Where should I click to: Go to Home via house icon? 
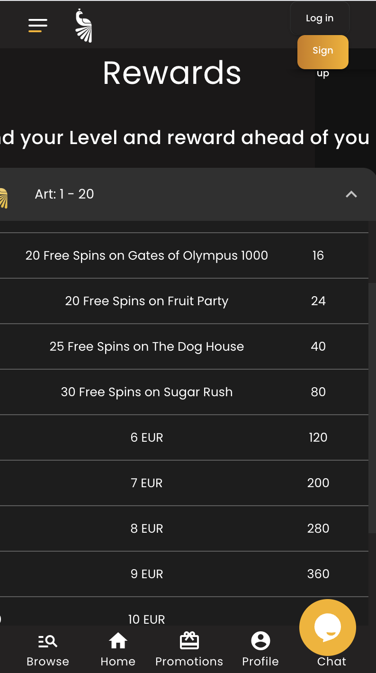click(118, 641)
